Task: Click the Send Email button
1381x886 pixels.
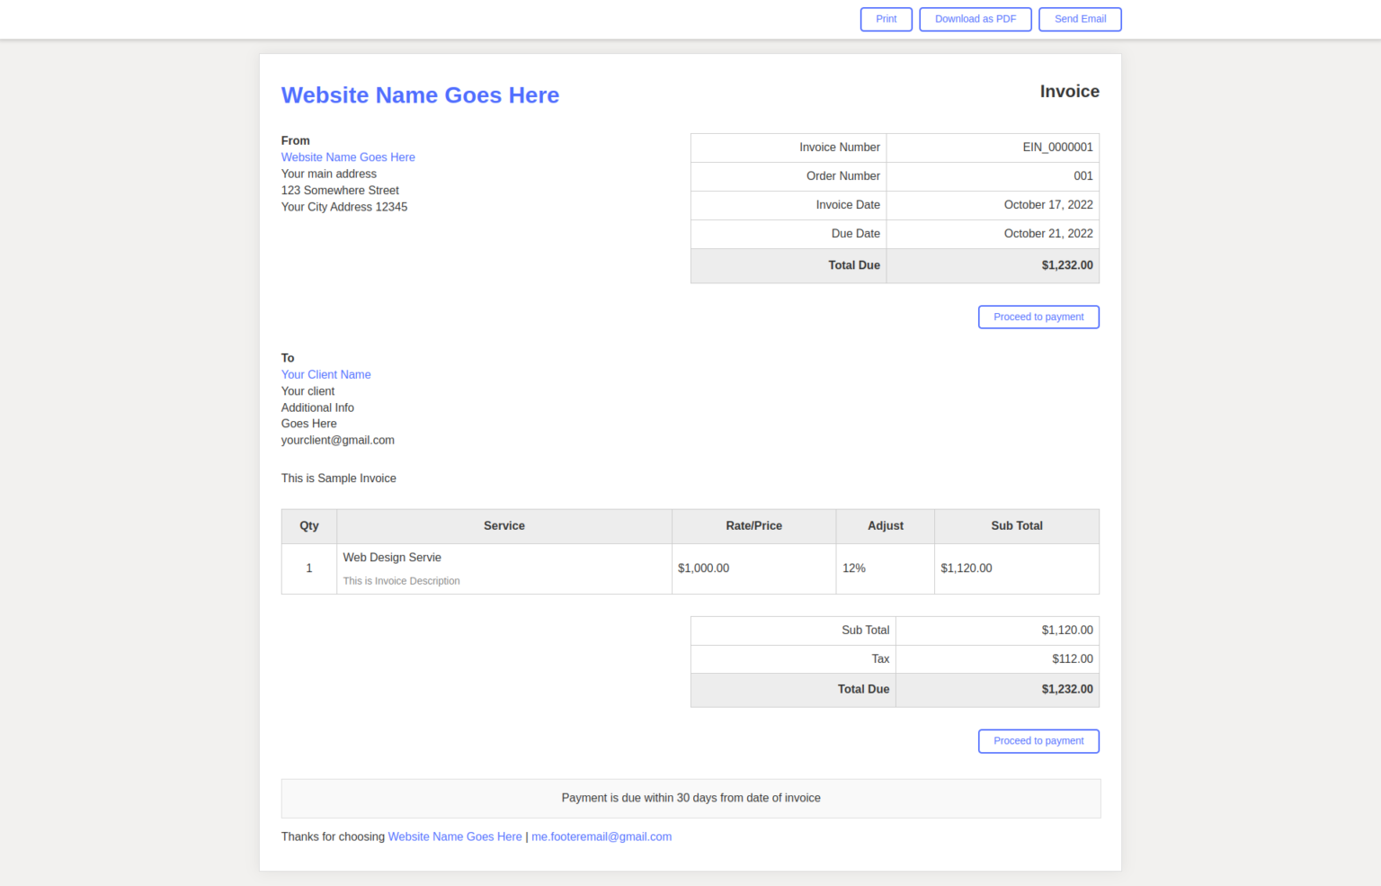Action: click(x=1080, y=19)
